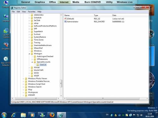Switch to the Burn CD&DVD tab
This screenshot has width=158, height=118.
pos(93,2)
